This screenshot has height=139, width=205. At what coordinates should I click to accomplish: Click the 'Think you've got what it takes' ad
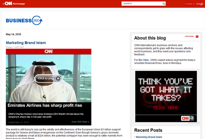tap(166, 96)
